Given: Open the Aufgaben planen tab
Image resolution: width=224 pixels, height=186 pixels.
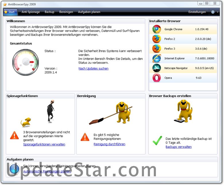Looking at the screenshot, I should point(89,12).
